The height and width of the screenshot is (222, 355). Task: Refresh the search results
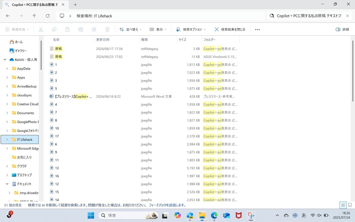pyautogui.click(x=47, y=16)
